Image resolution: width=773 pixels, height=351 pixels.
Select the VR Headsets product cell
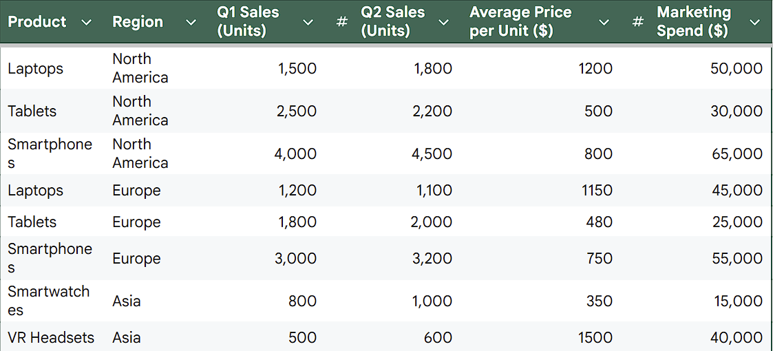point(50,337)
